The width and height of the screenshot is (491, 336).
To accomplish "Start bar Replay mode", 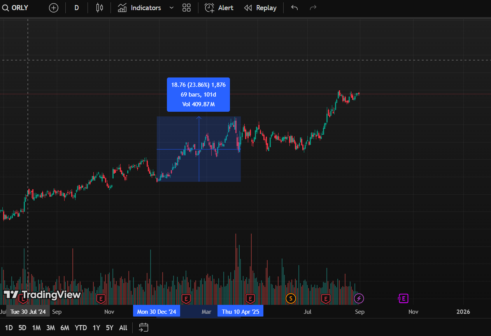I will [260, 8].
